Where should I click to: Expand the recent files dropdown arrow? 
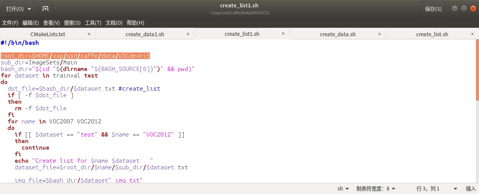(29, 8)
